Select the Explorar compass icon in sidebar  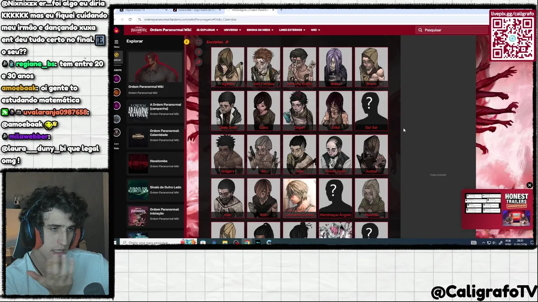pos(116,55)
